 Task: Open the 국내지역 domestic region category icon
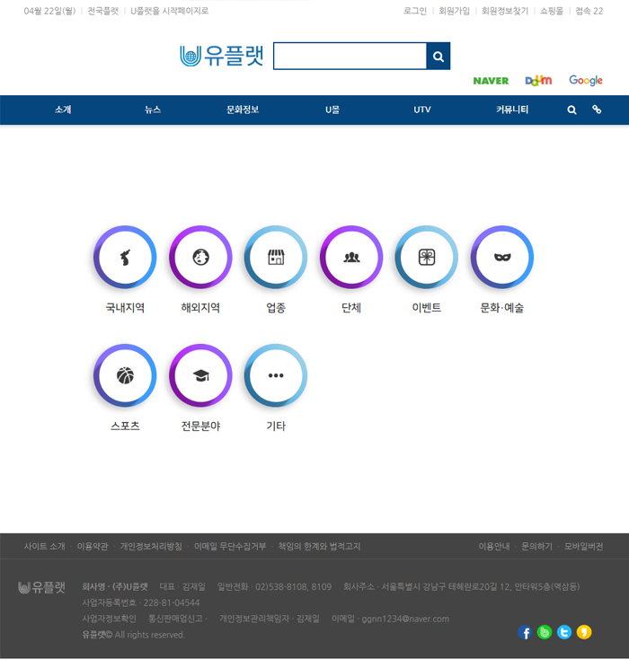pos(125,258)
